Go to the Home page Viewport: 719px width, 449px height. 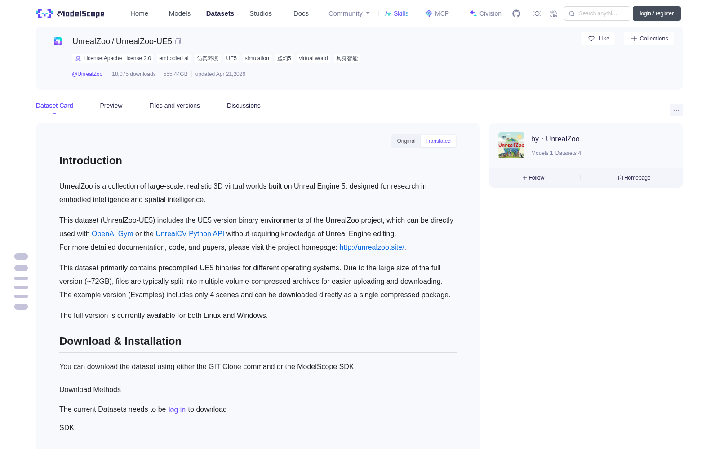(139, 13)
